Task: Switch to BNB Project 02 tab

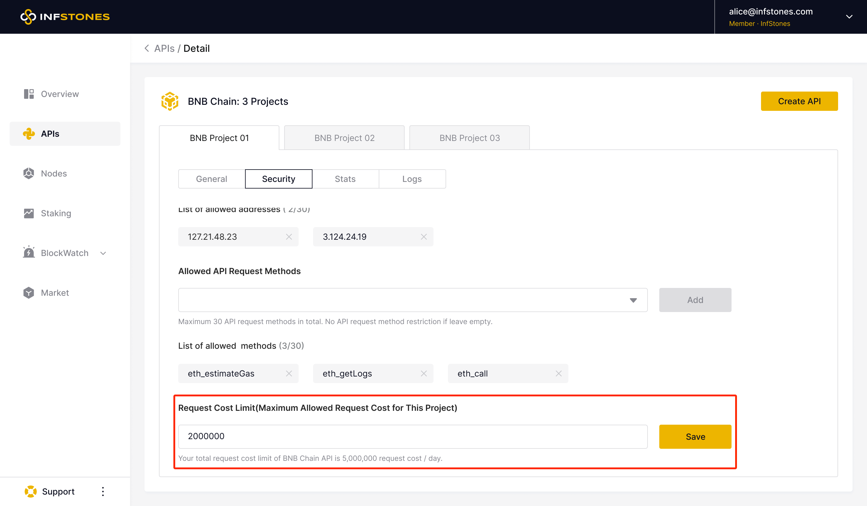Action: [344, 138]
